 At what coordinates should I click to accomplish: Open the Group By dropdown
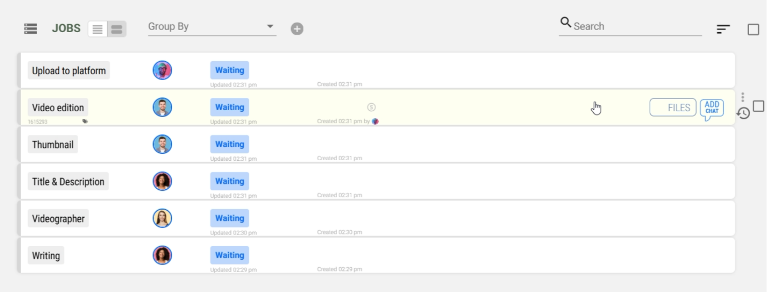click(211, 27)
